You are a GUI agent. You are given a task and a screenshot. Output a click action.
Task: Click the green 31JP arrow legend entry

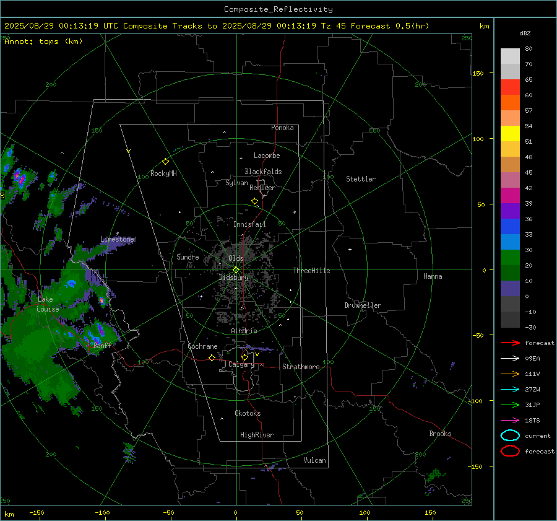[510, 405]
